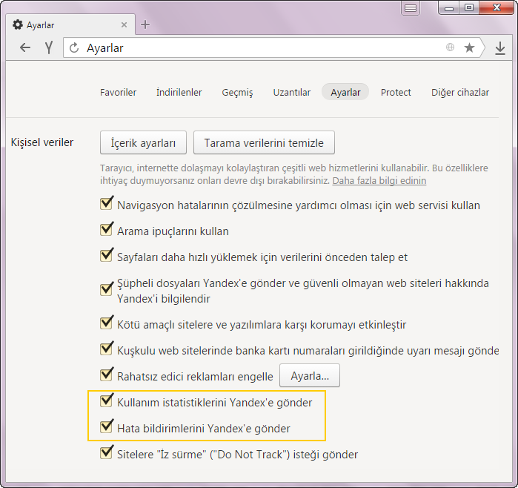Viewport: 518px width, 488px height.
Task: Toggle the Do Not Track checkbox
Action: pyautogui.click(x=107, y=452)
